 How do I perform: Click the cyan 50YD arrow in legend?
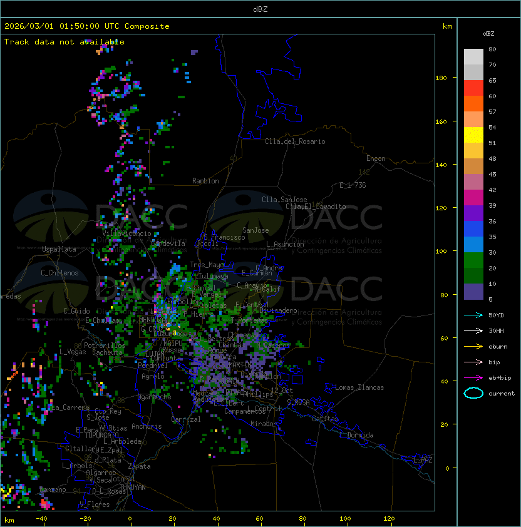click(x=473, y=315)
